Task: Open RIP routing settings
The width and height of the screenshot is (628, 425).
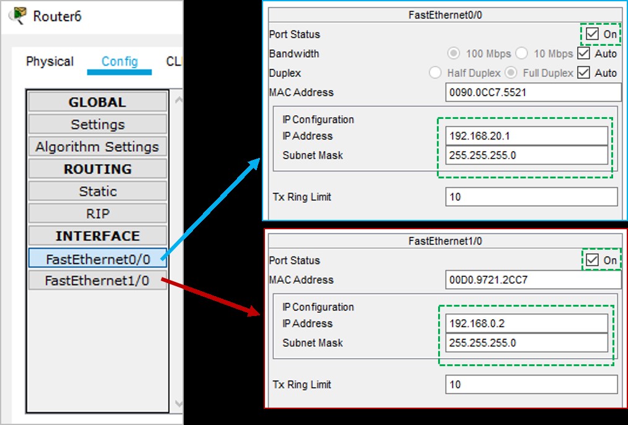Action: (x=97, y=213)
